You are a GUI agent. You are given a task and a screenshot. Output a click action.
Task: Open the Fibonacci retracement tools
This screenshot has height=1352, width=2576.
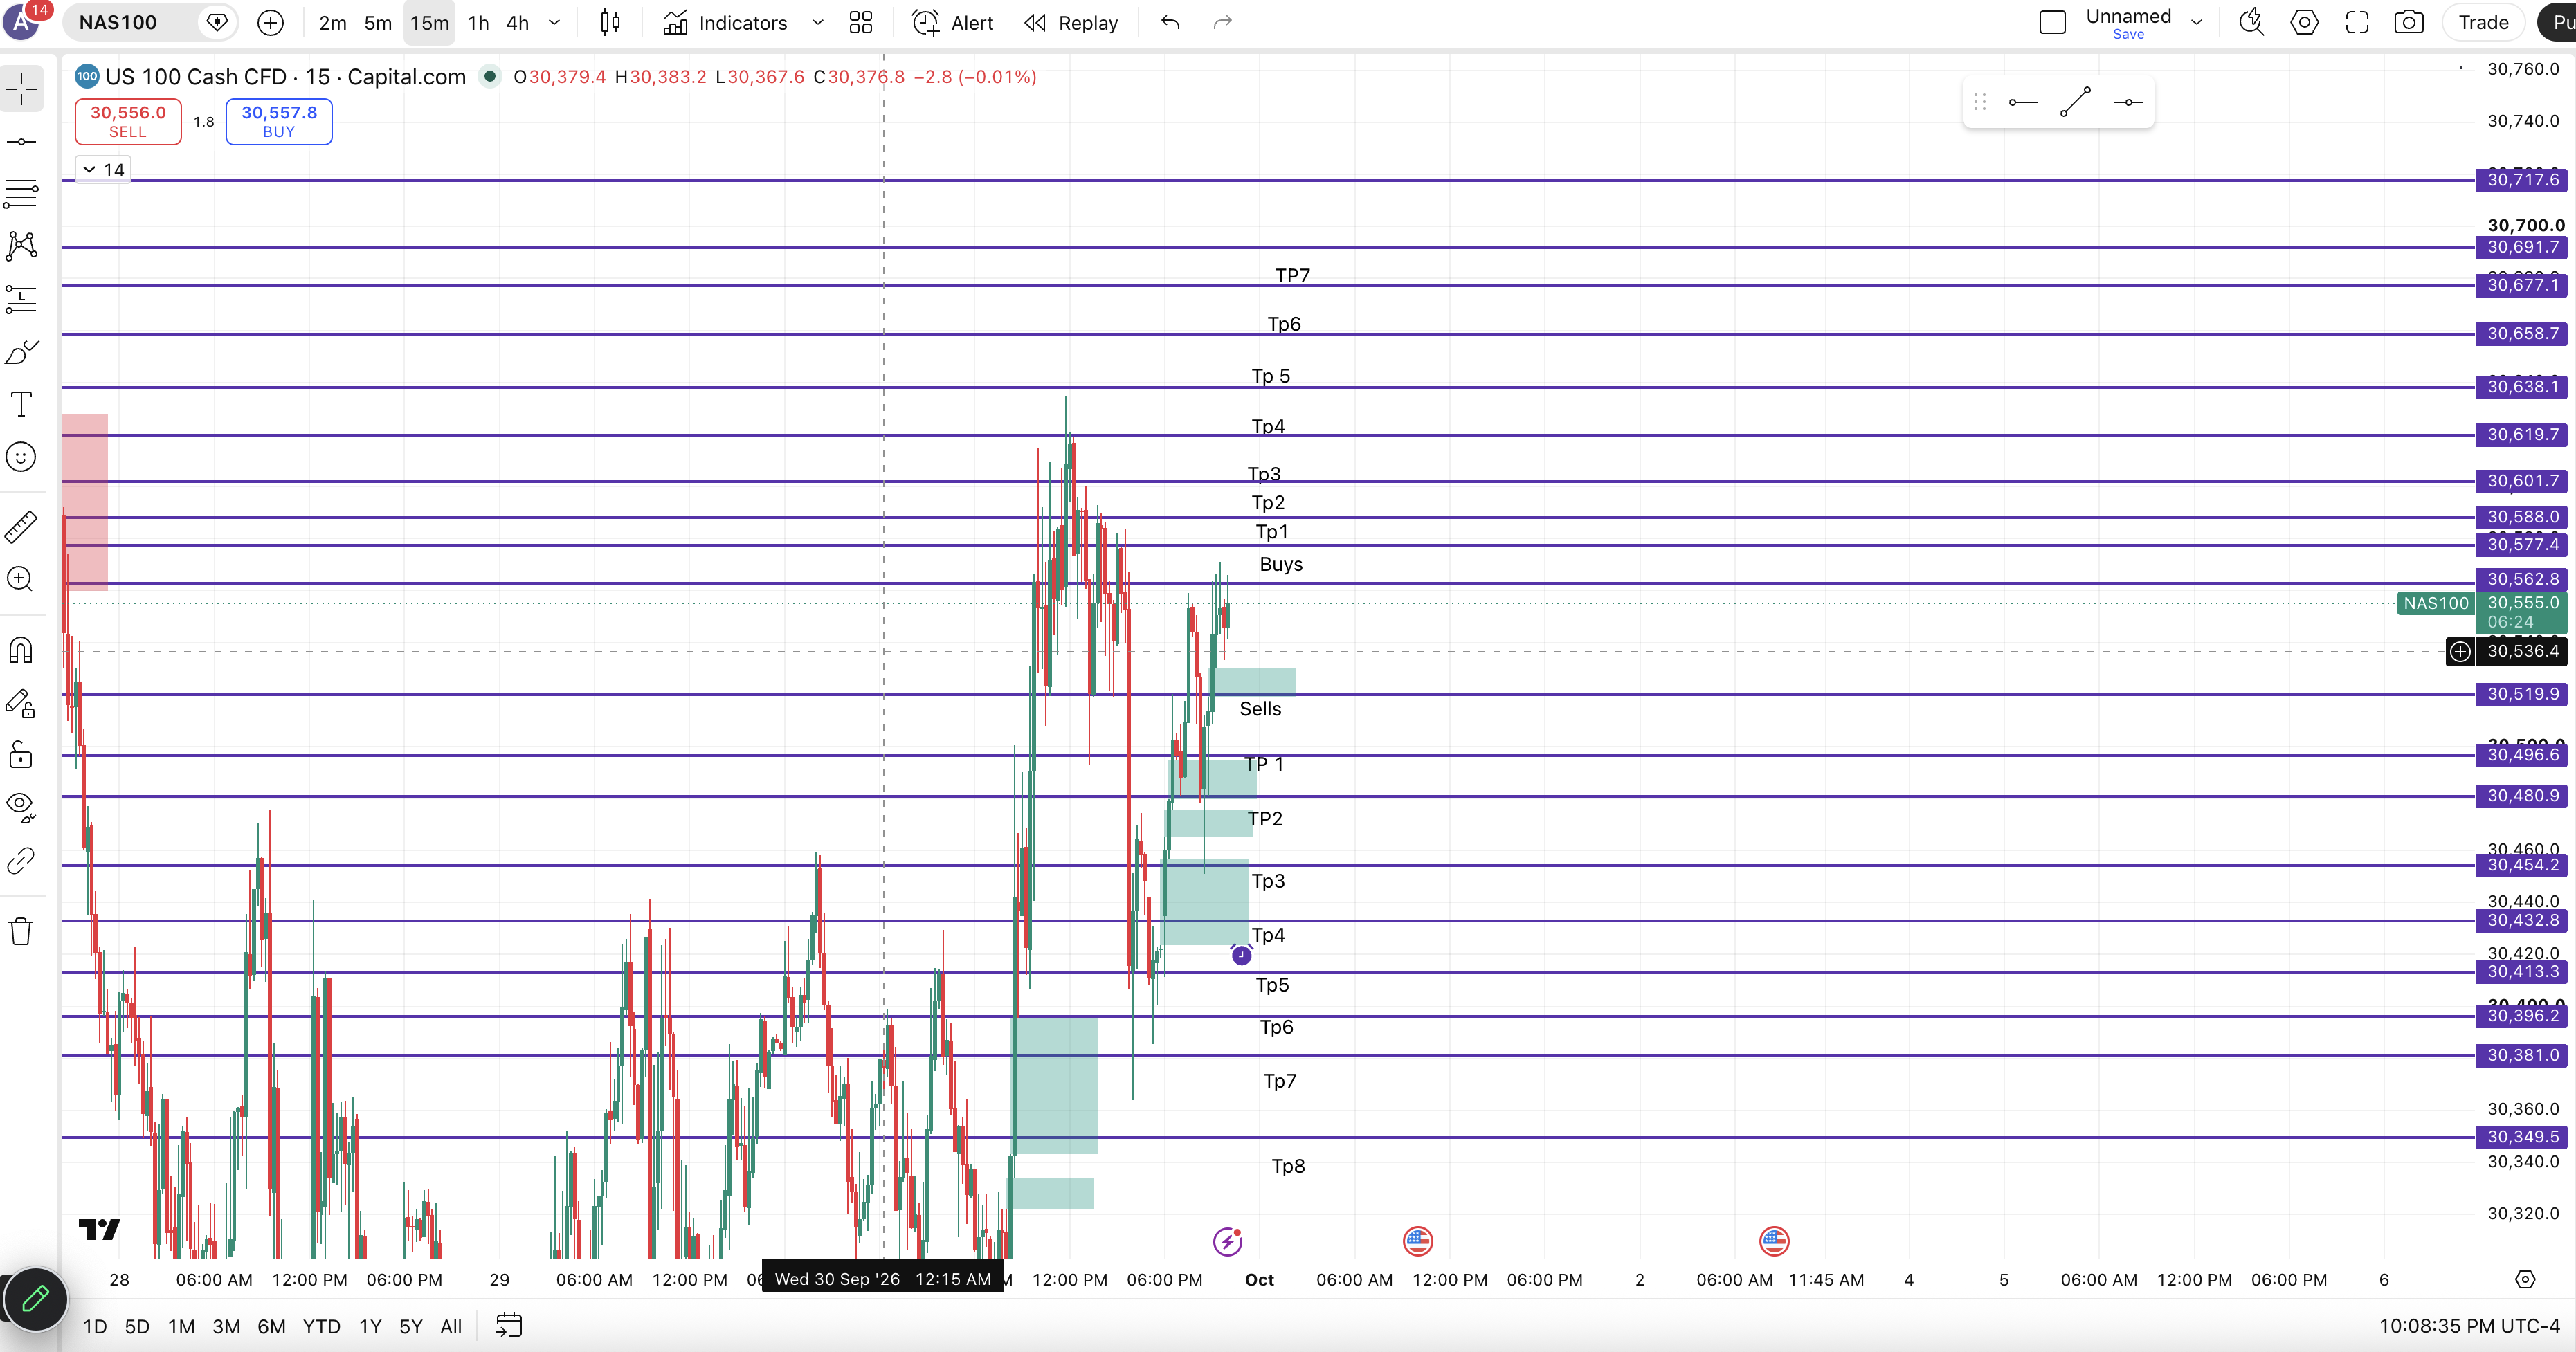click(21, 194)
